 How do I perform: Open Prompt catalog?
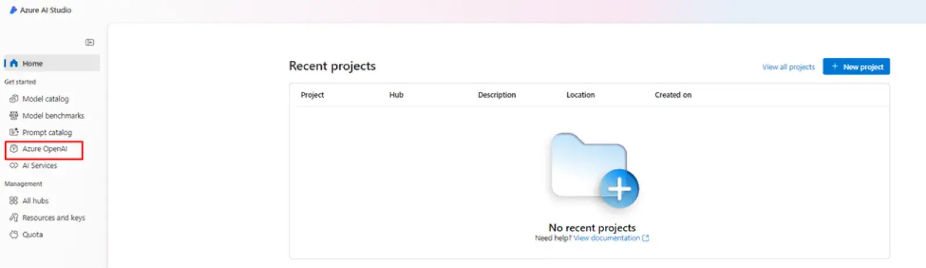point(47,132)
